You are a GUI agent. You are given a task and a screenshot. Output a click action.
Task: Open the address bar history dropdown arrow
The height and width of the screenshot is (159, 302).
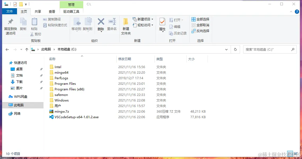(226, 49)
